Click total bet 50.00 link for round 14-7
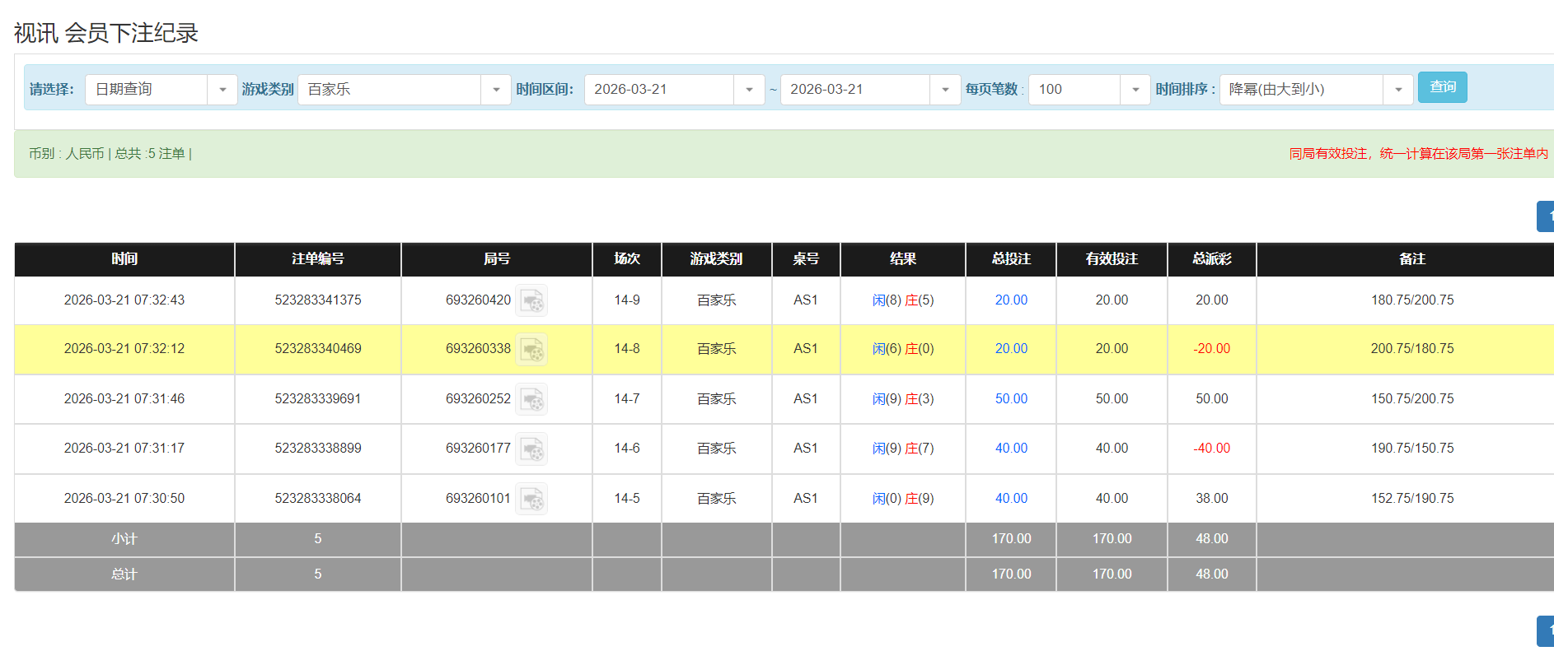This screenshot has width=1554, height=665. point(1011,399)
